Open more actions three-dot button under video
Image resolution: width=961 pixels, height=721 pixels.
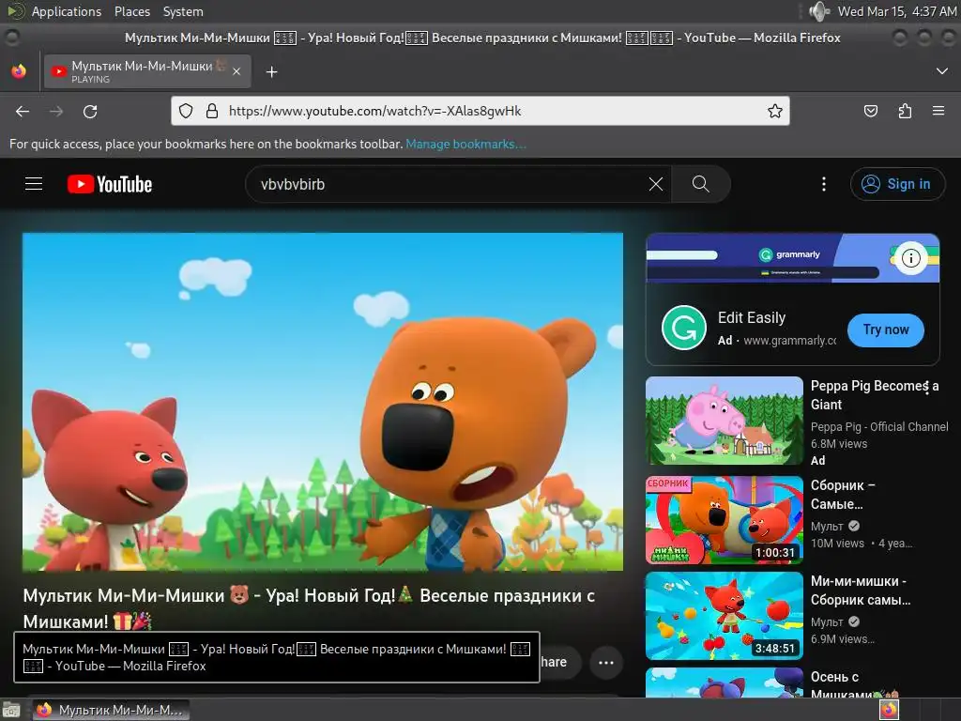pos(606,662)
